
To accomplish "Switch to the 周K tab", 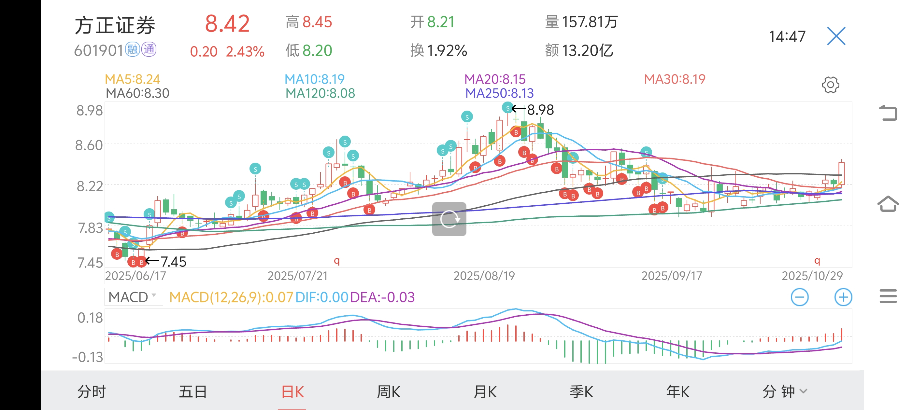I will [x=388, y=391].
